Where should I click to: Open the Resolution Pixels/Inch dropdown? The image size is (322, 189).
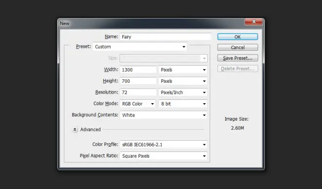[x=183, y=93]
